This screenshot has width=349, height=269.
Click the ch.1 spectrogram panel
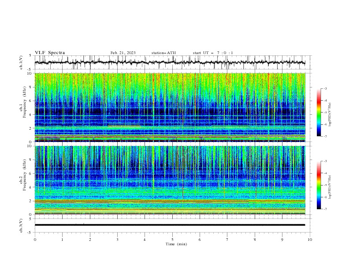[x=170, y=107]
